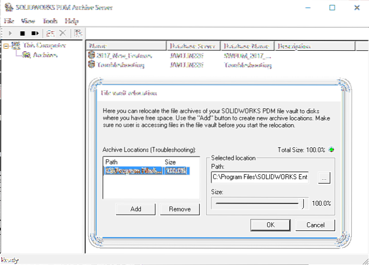Viewport: 369px width, 265px height.
Task: Select the Archives tree item
Action: (45, 55)
